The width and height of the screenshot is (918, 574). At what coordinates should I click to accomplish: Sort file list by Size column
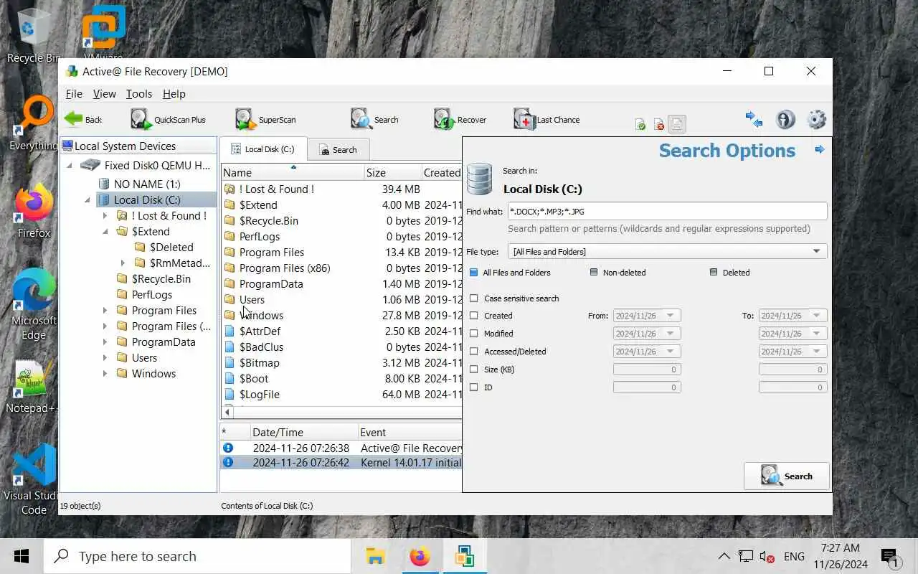[393, 172]
